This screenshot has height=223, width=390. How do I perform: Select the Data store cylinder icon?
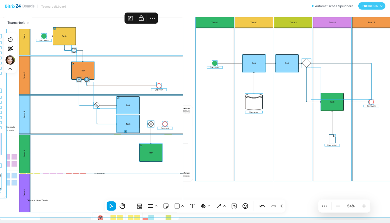point(254,102)
